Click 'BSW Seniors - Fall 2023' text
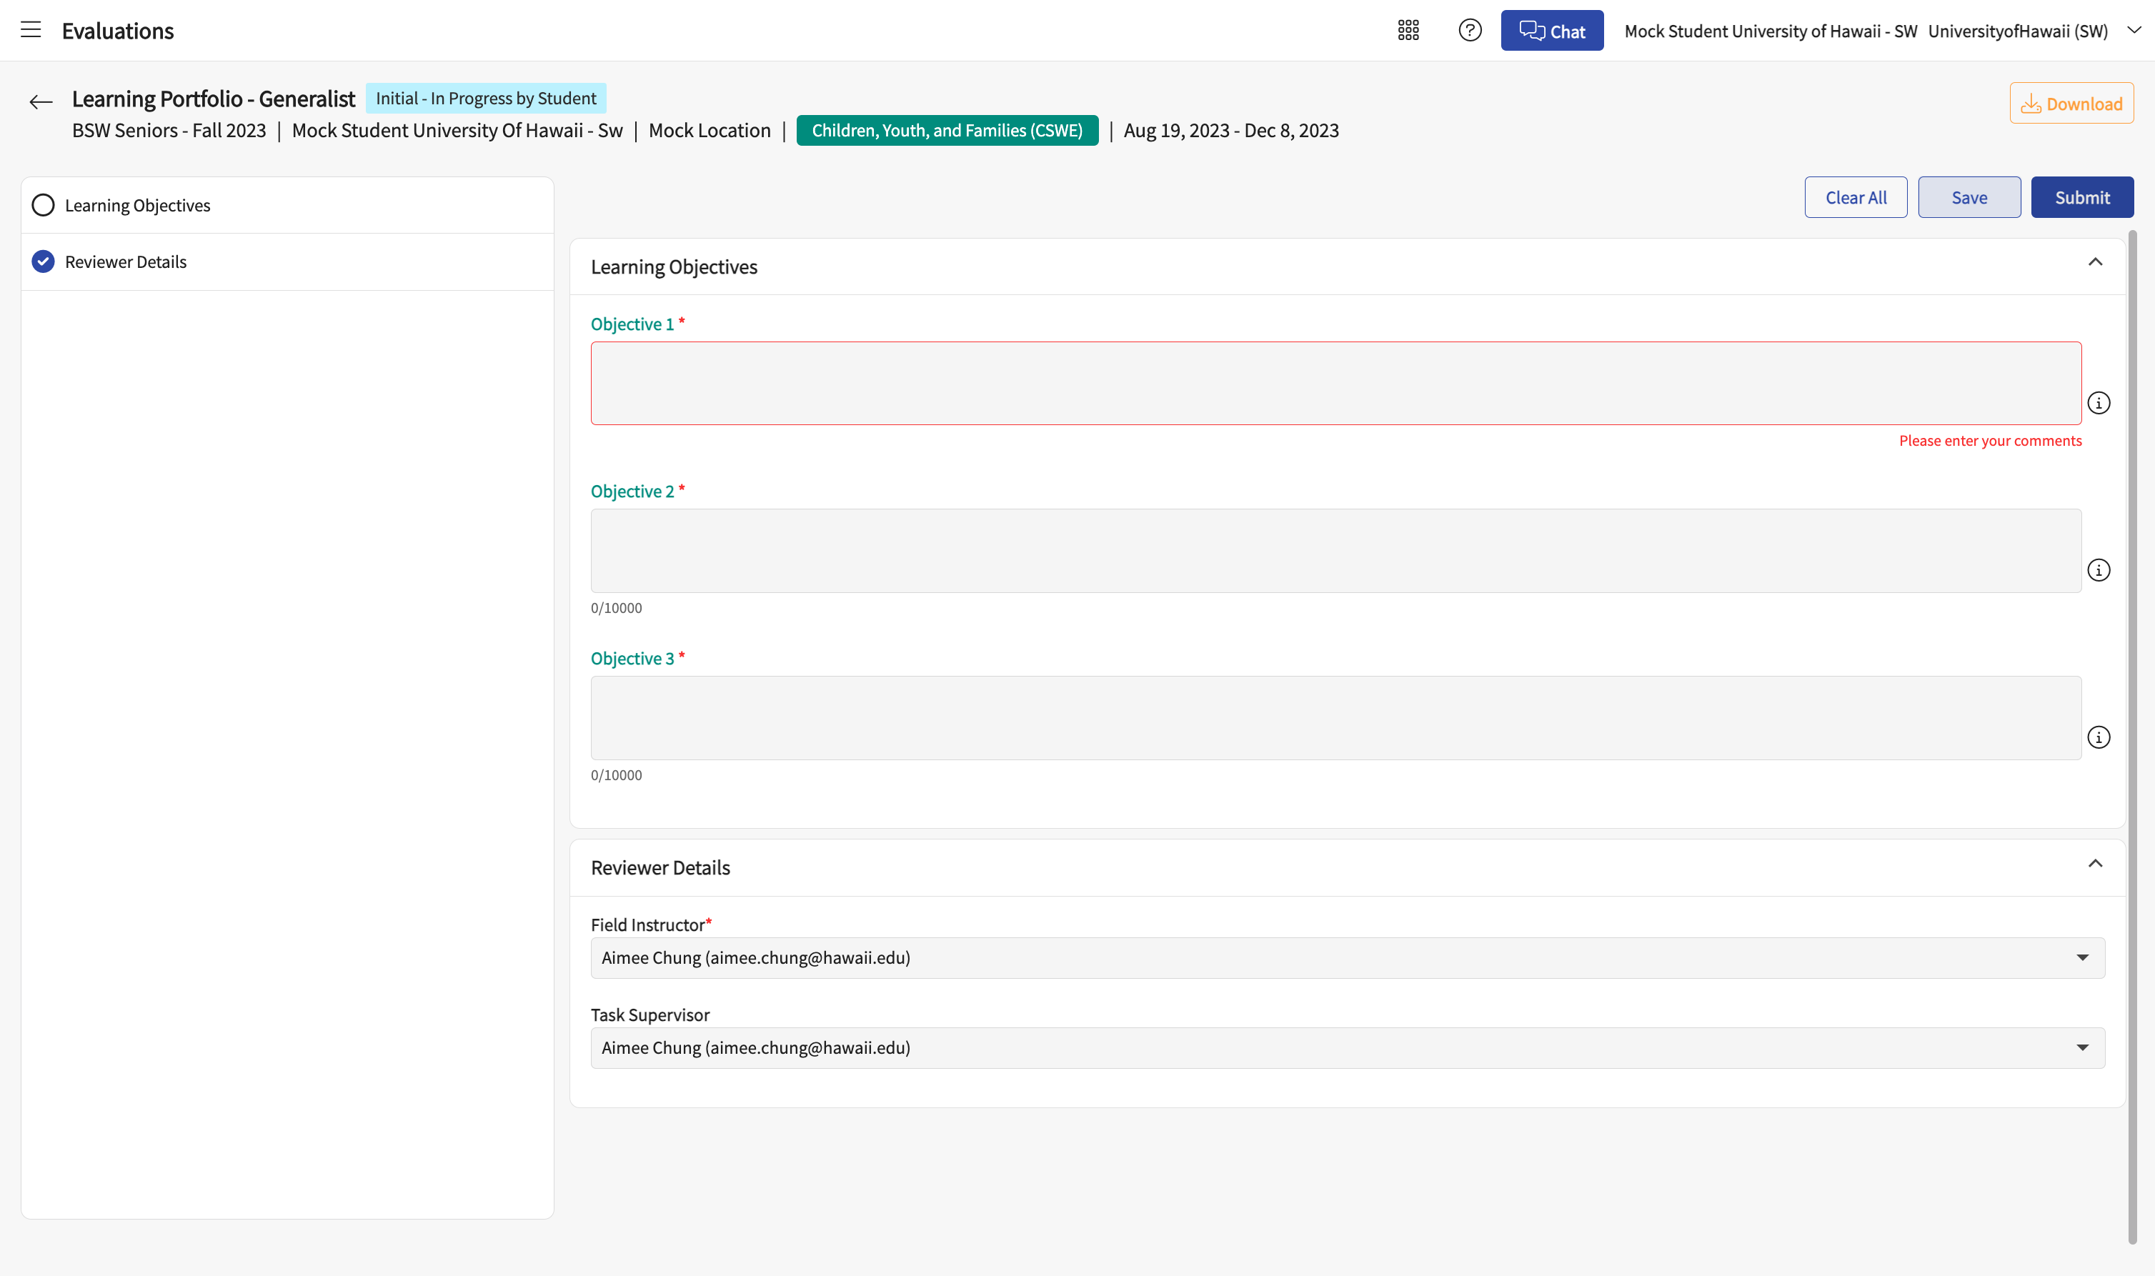2155x1276 pixels. 169,131
